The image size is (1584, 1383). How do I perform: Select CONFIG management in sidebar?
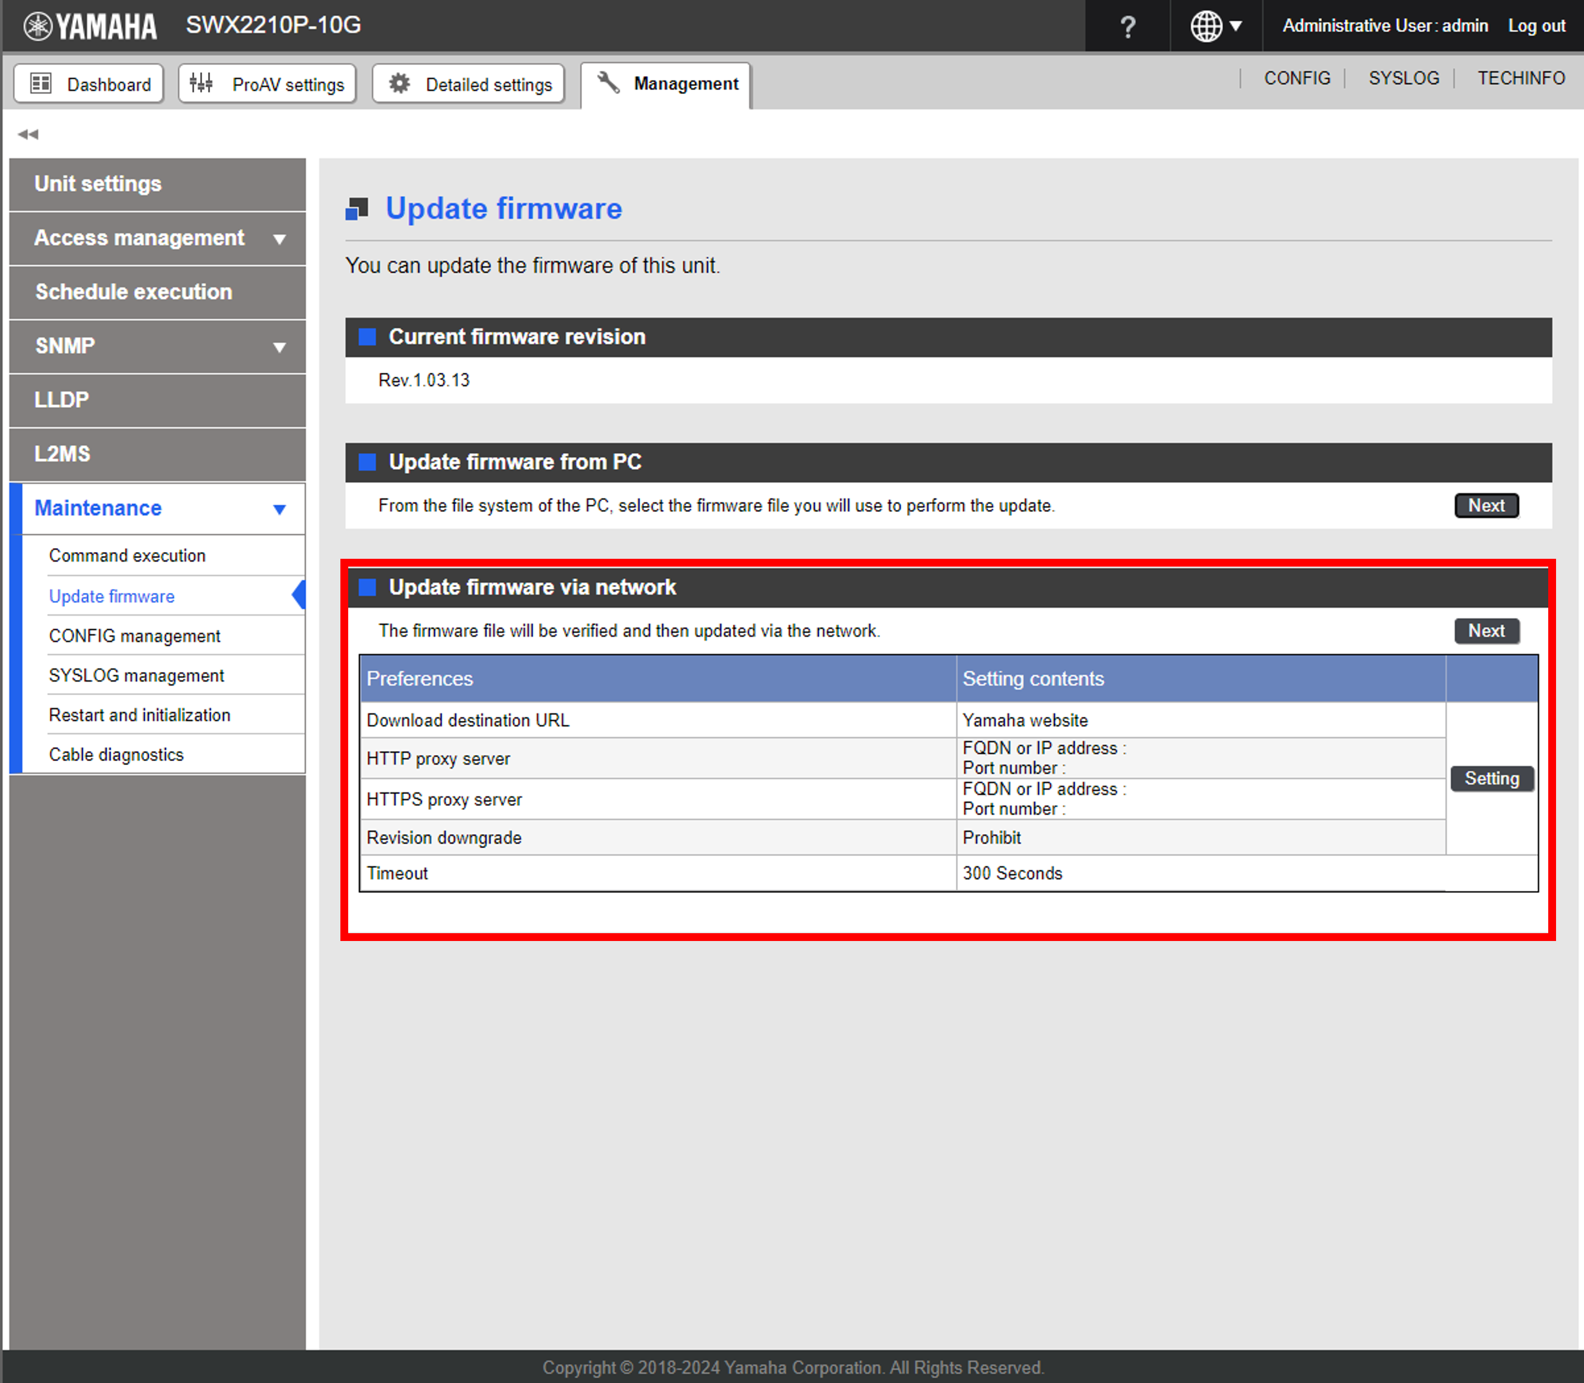[134, 636]
